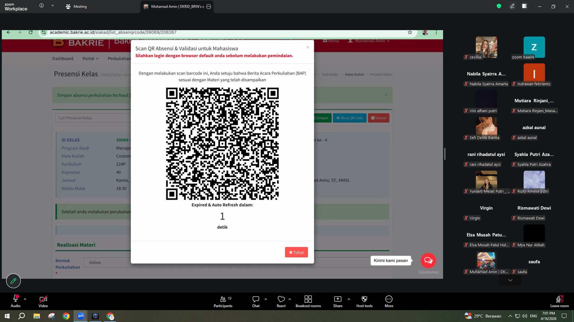This screenshot has width=574, height=322.
Task: Close the QR modal with Tutup button
Action: pyautogui.click(x=296, y=252)
